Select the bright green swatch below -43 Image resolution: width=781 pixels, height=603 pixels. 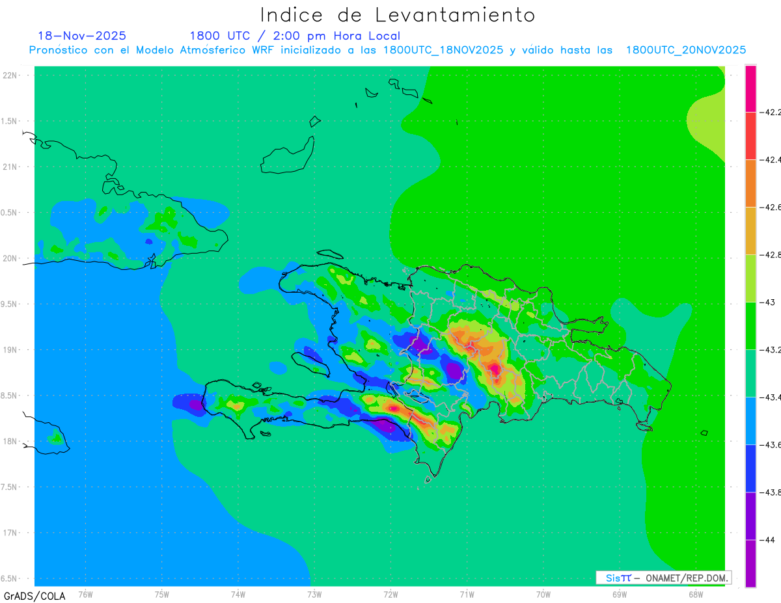(x=750, y=326)
